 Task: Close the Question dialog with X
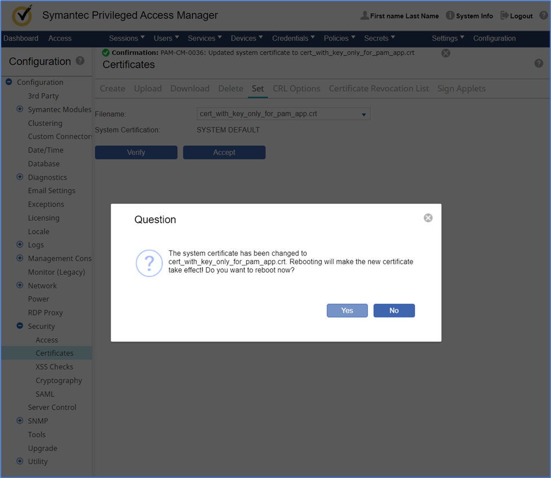(428, 218)
